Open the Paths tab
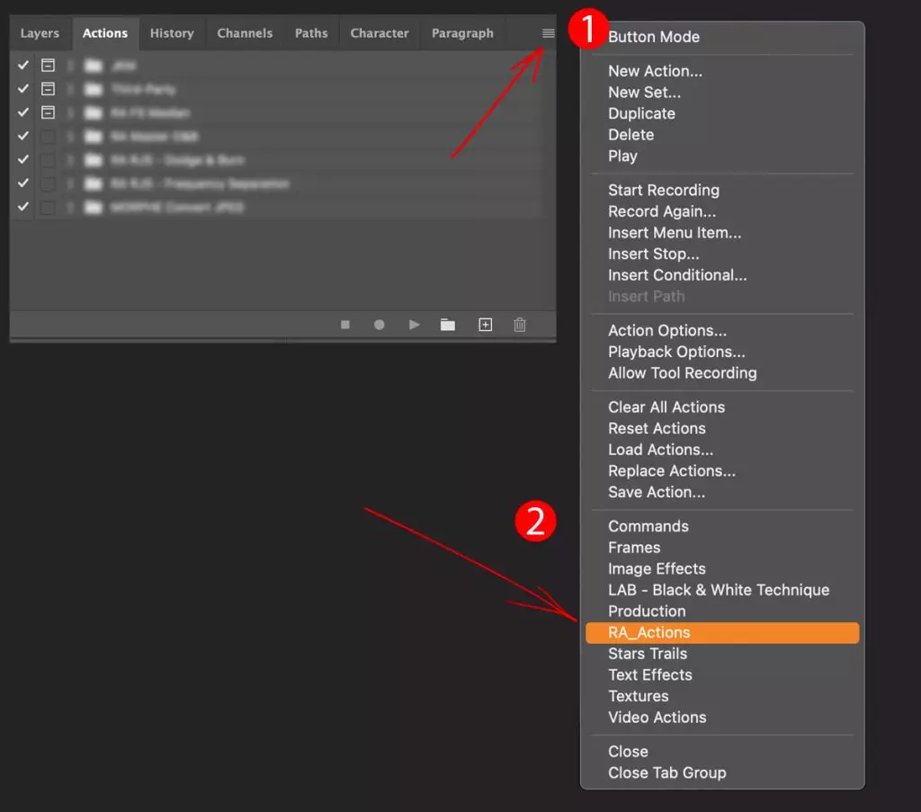This screenshot has height=812, width=921. click(x=311, y=33)
